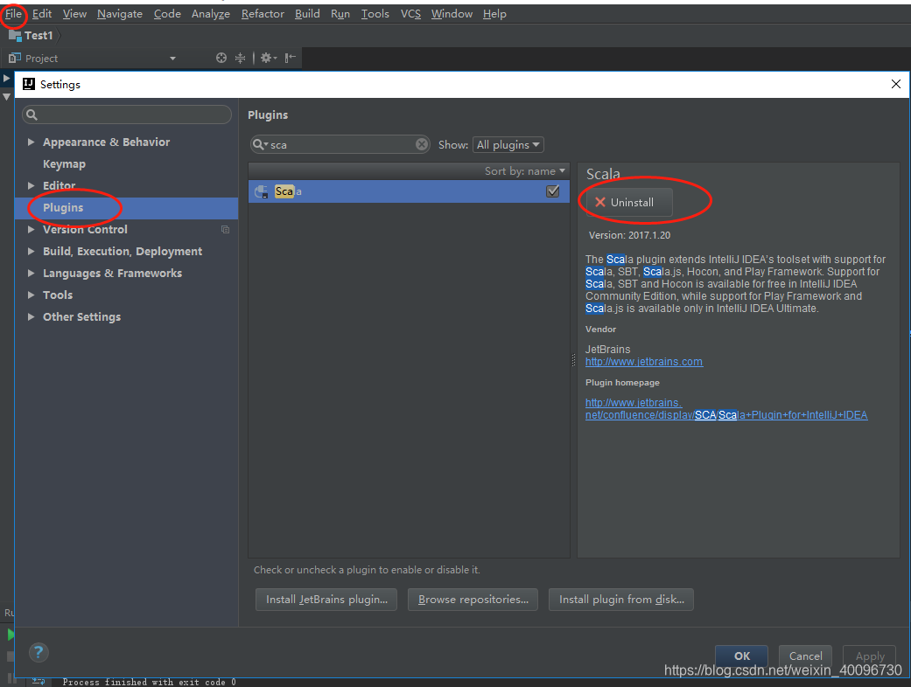Click the Scala plugin icon
The height and width of the screenshot is (687, 911).
point(262,191)
